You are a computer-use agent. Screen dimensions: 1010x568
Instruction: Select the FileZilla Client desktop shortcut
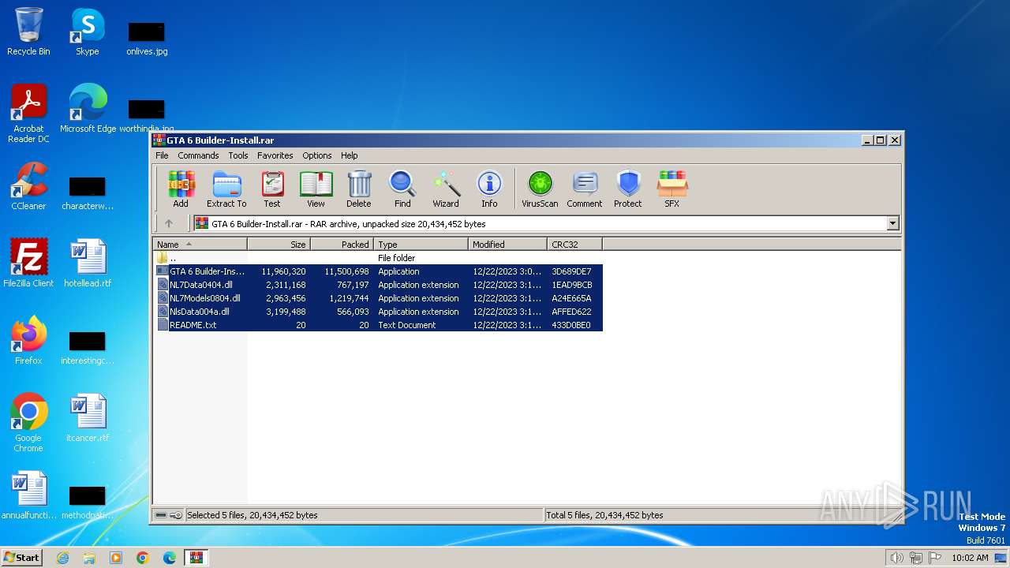[28, 264]
